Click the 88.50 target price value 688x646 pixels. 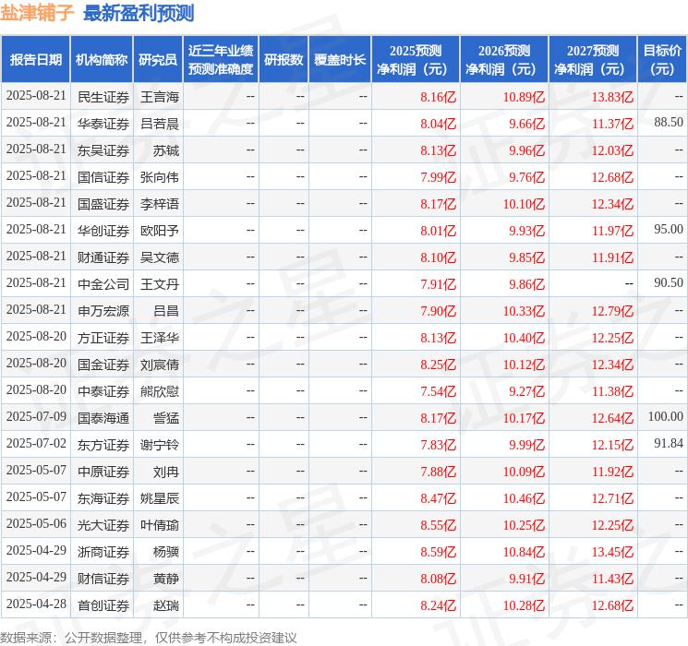669,123
